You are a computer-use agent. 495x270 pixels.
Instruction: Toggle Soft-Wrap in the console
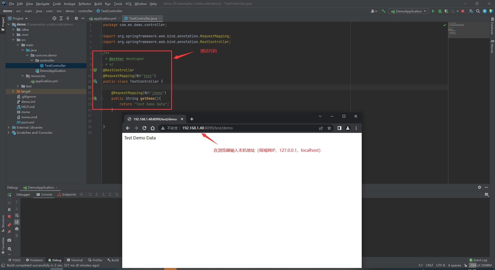pyautogui.click(x=17, y=215)
